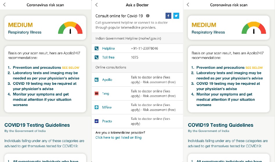Screen dimensions: 275x162
Task: Tap Practo's 'Talk to doctor online' description
Action: pos(150,121)
